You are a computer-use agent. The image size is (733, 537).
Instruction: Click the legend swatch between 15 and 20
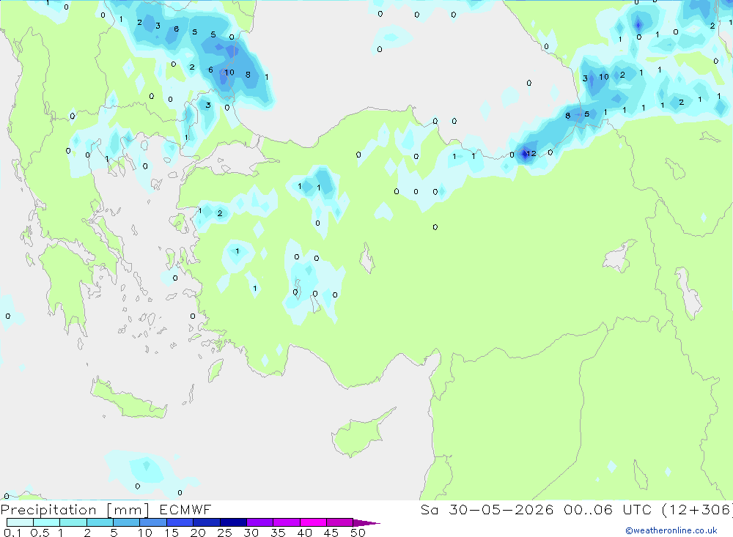180,522
